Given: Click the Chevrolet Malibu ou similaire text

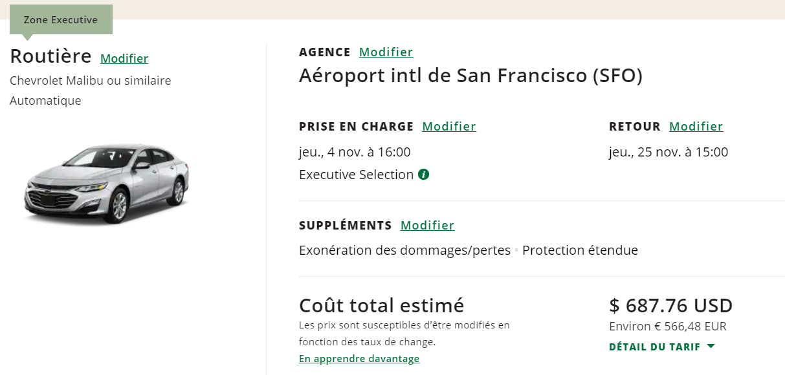Looking at the screenshot, I should [x=91, y=81].
